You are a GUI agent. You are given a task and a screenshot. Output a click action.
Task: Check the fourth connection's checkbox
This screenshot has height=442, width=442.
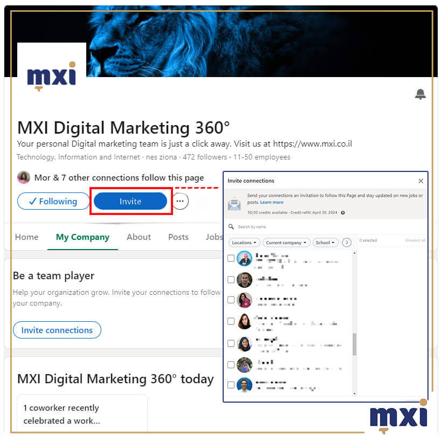(231, 321)
